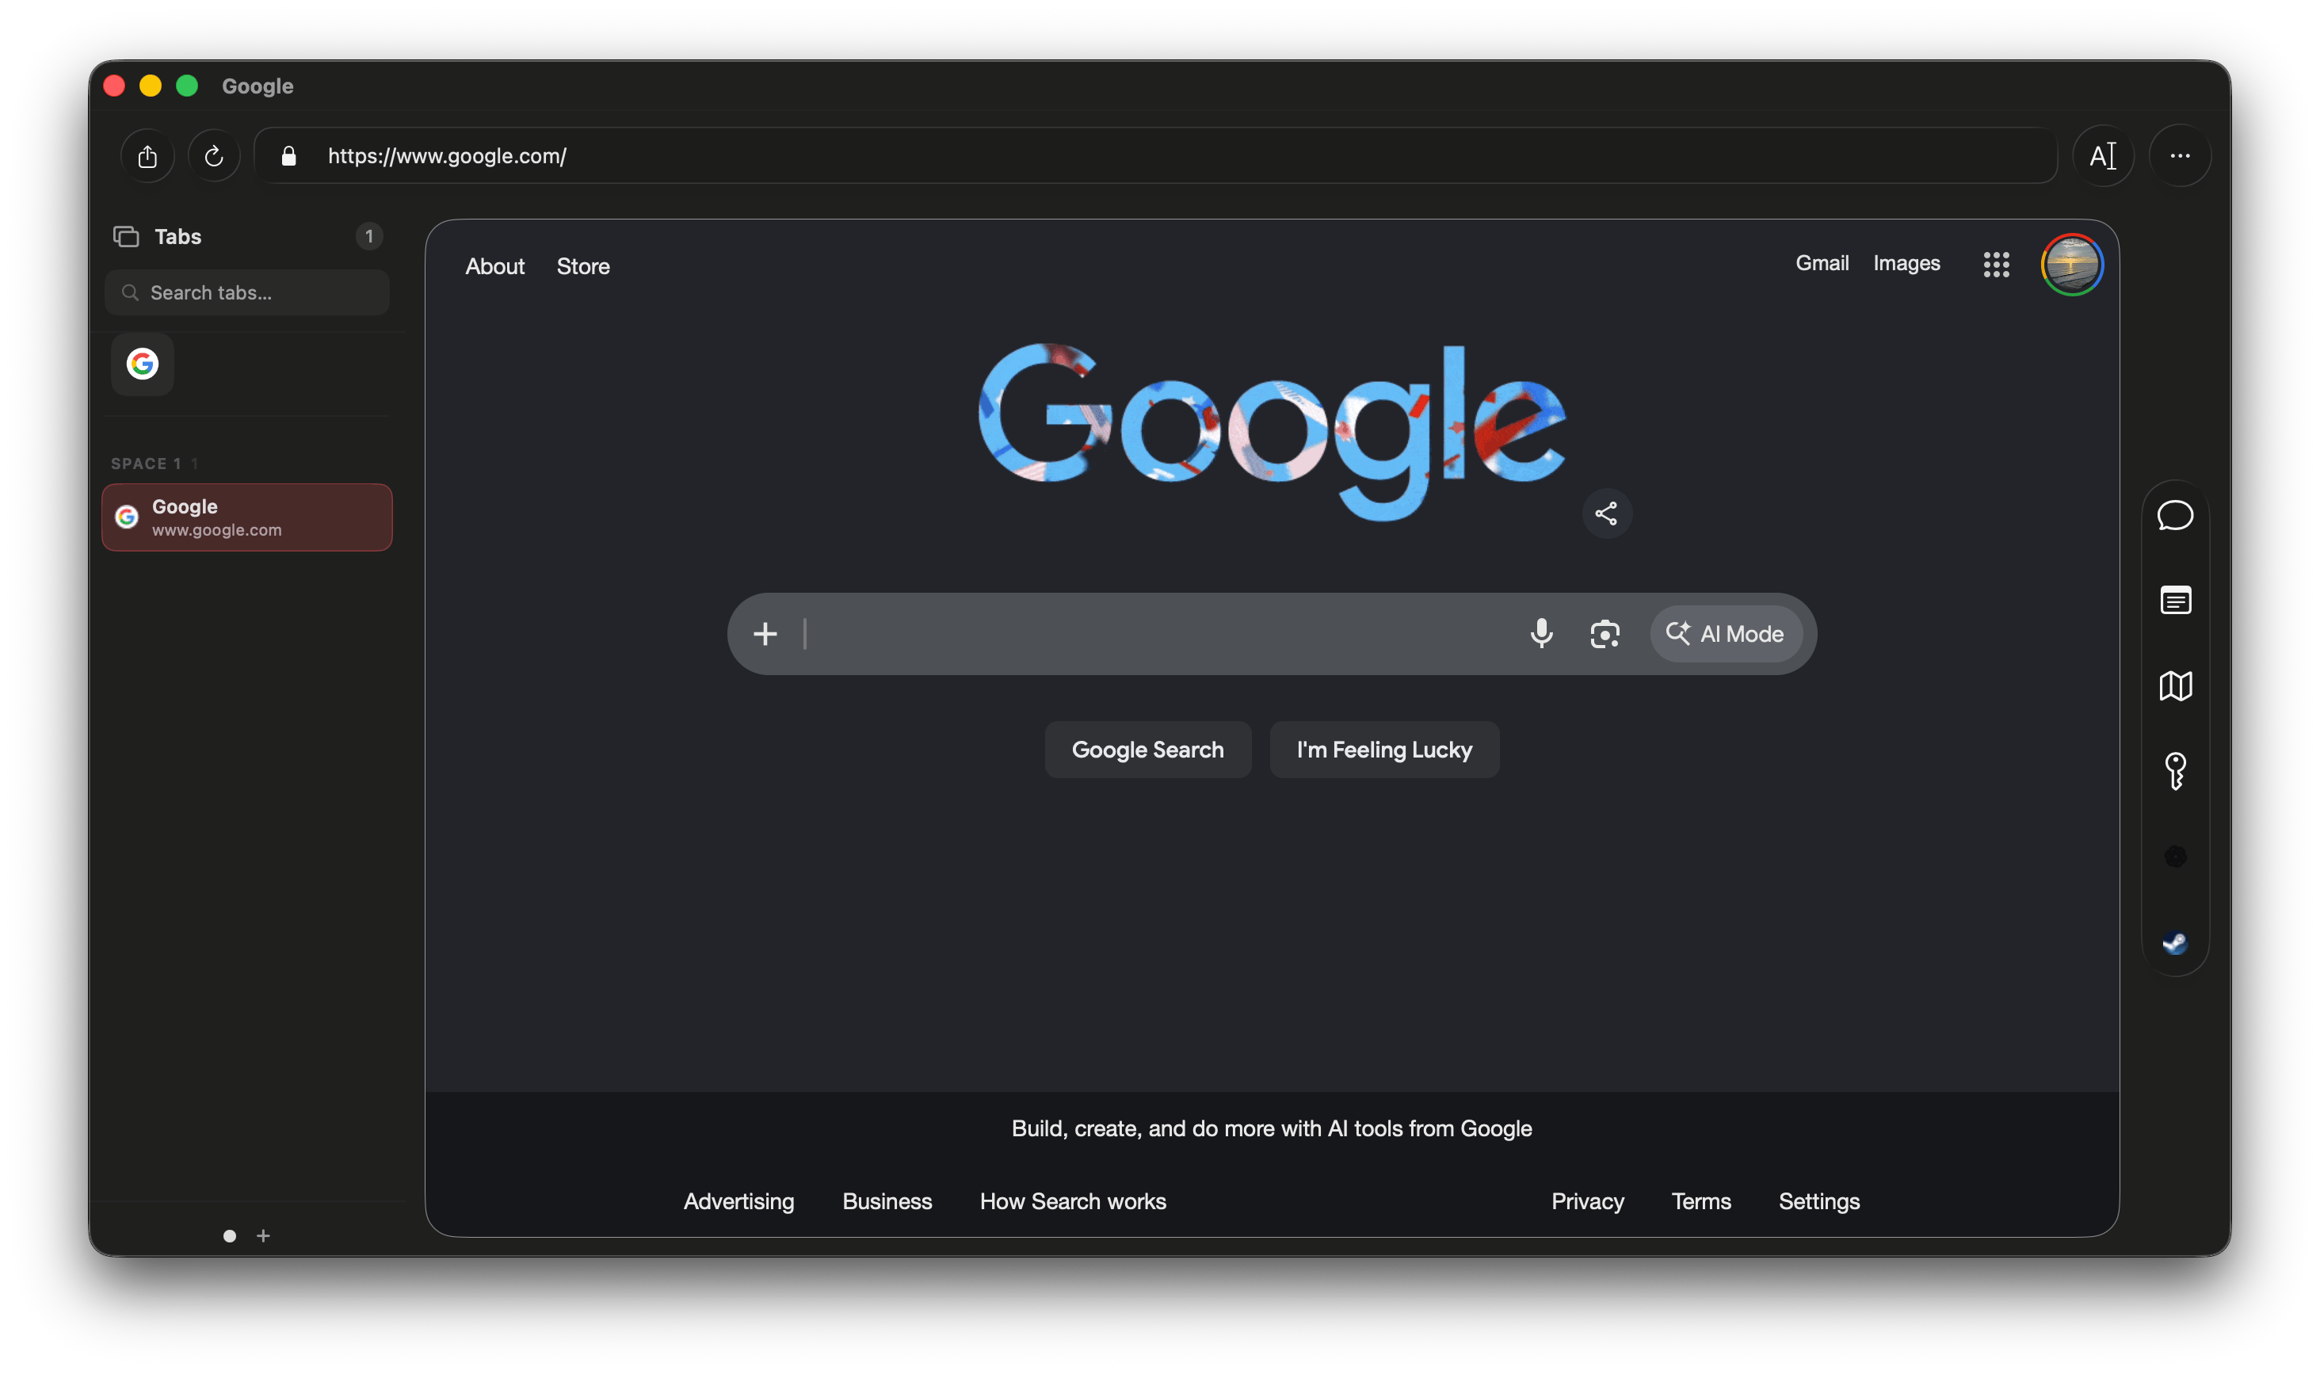Click the lock icon in the address bar
Image resolution: width=2320 pixels, height=1374 pixels.
[289, 155]
